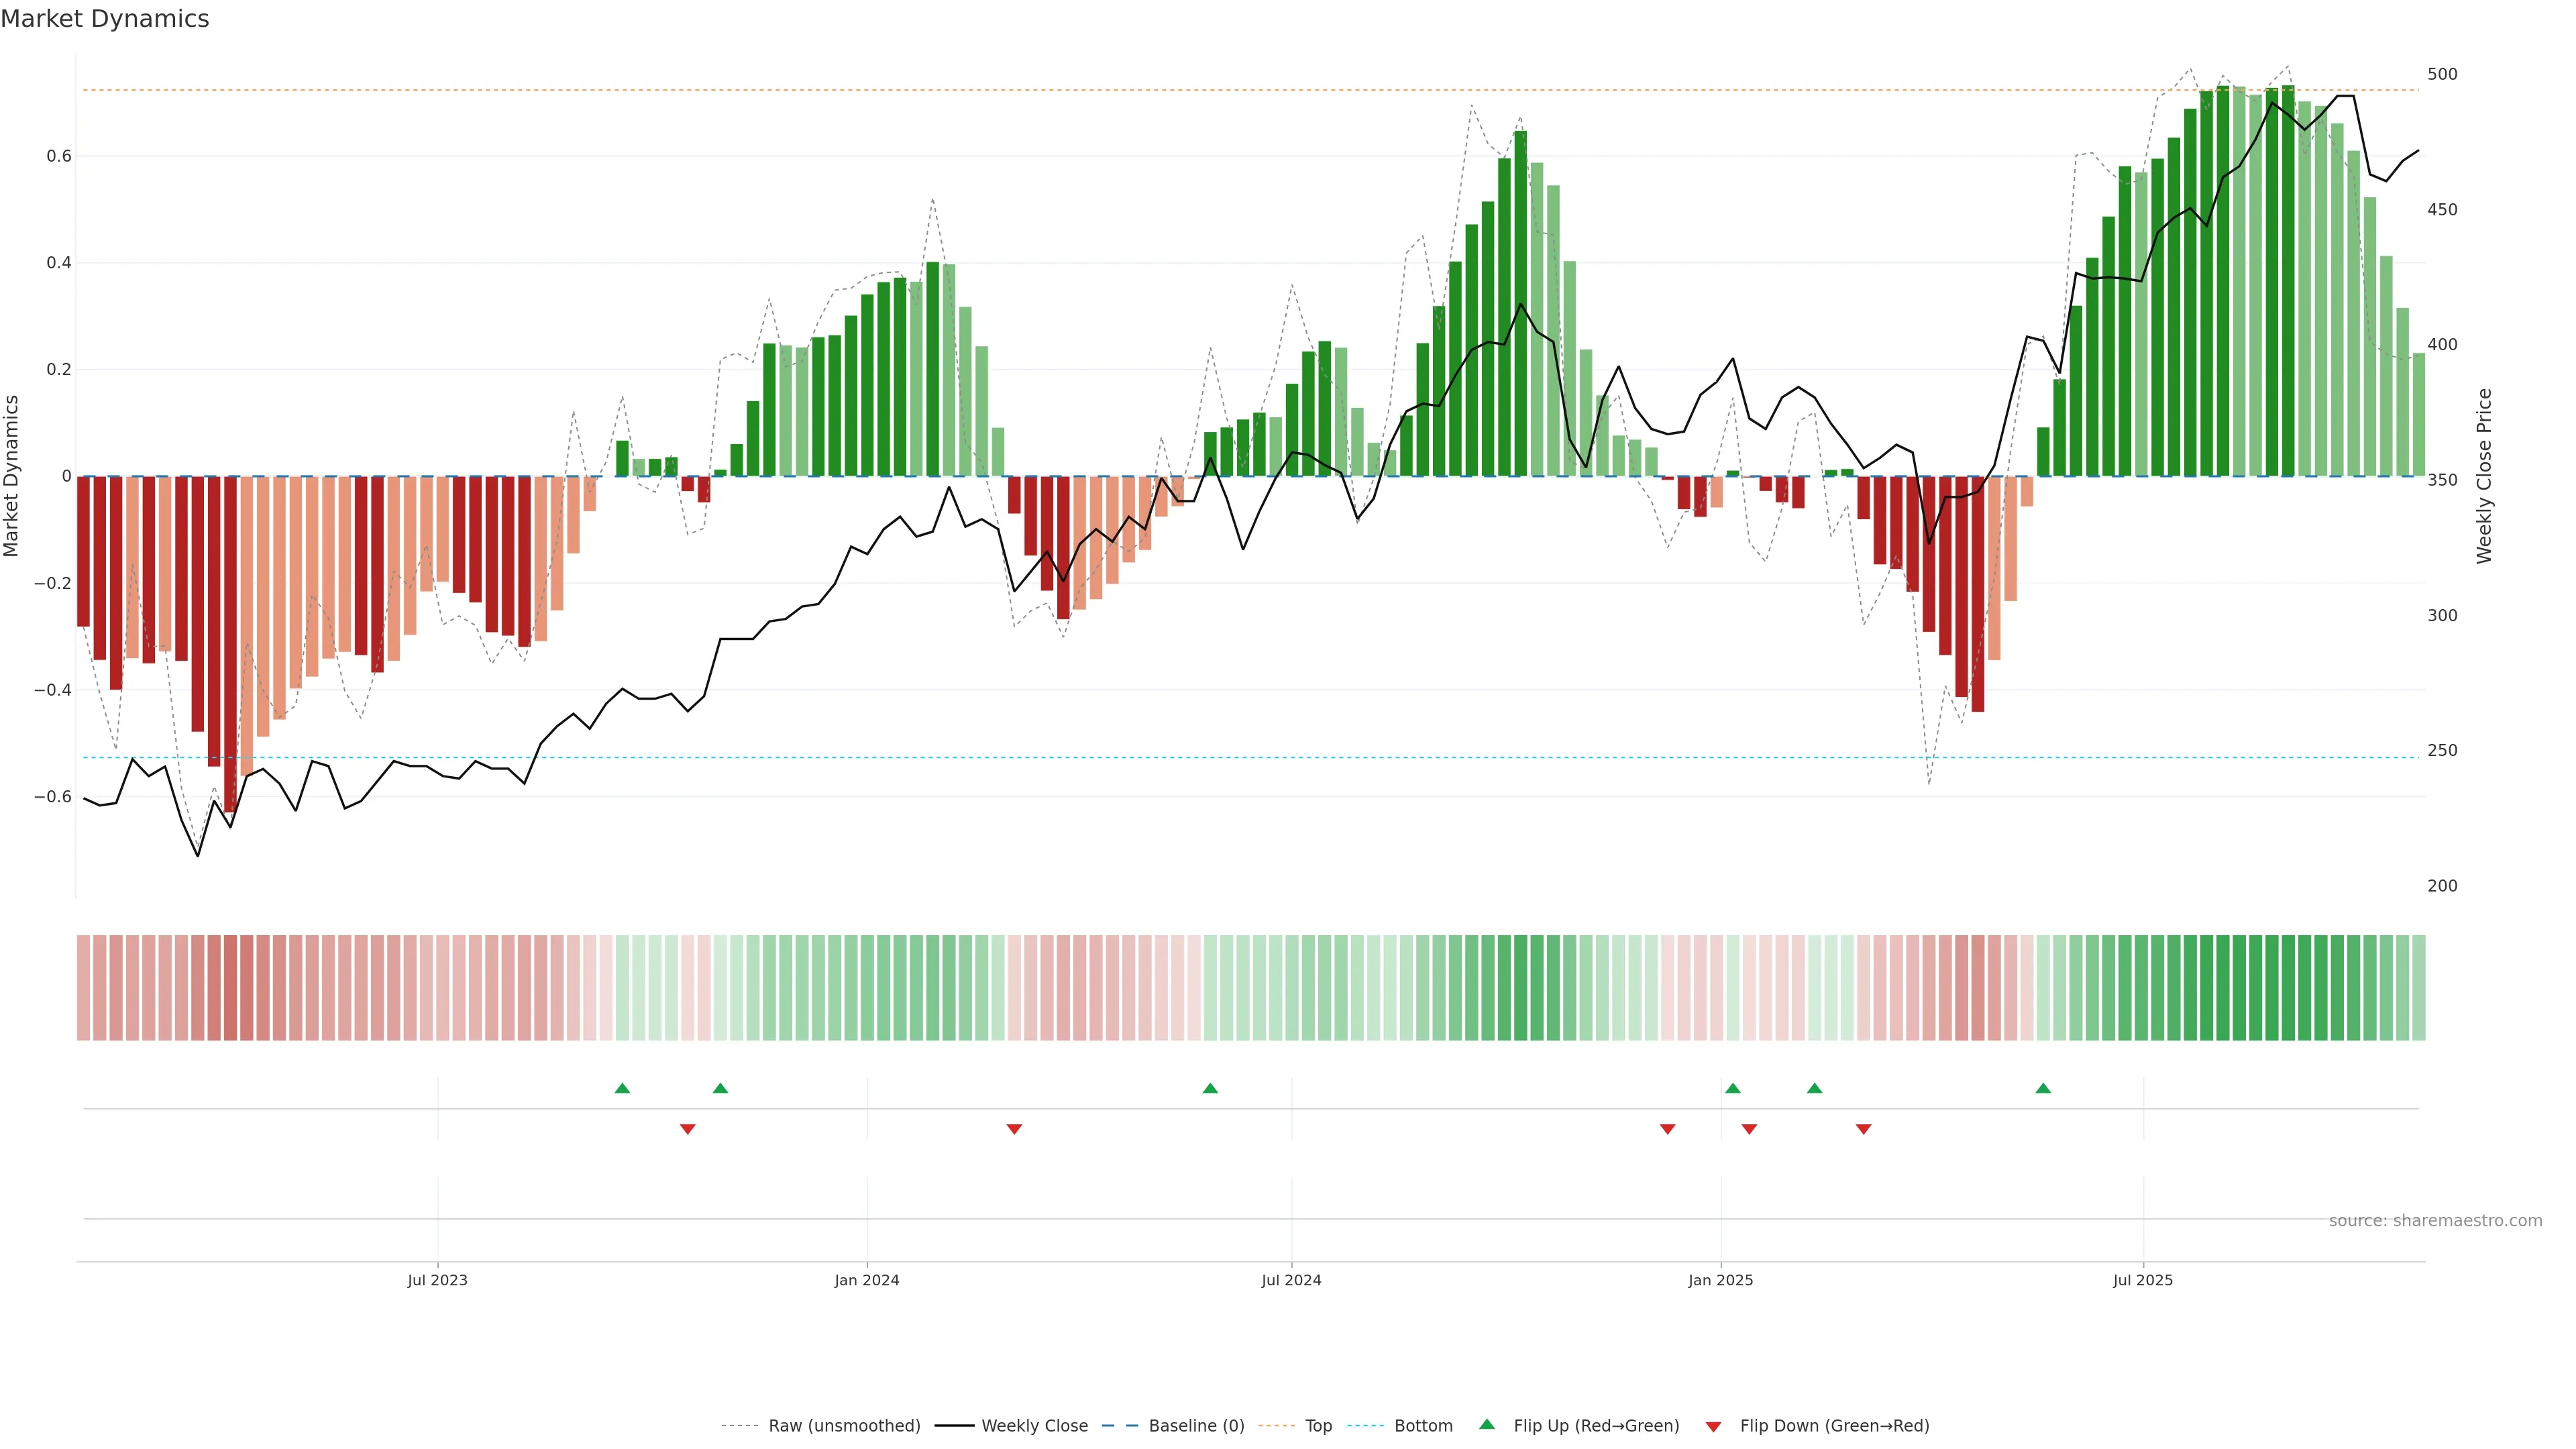Click the first green flip-up triangle marker
This screenshot has height=1449, width=2576.
[622, 1088]
